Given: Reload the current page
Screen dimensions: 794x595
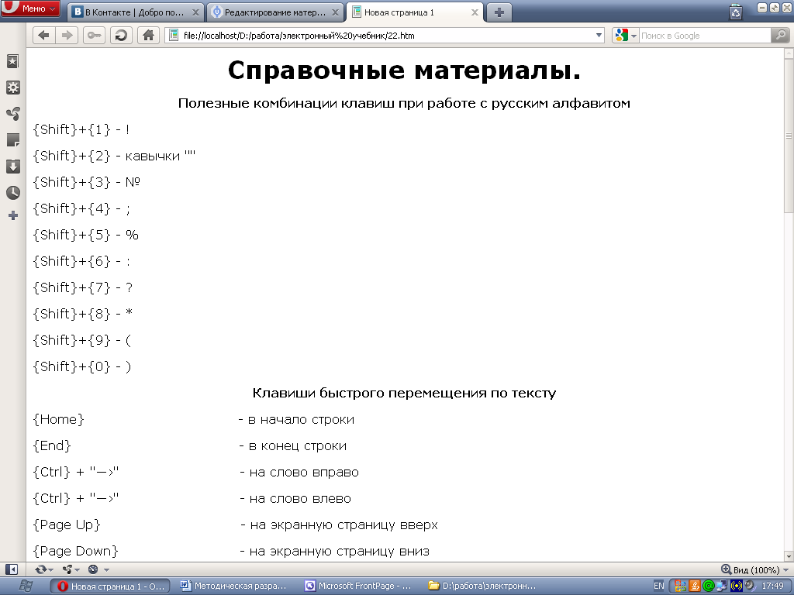Looking at the screenshot, I should [121, 36].
